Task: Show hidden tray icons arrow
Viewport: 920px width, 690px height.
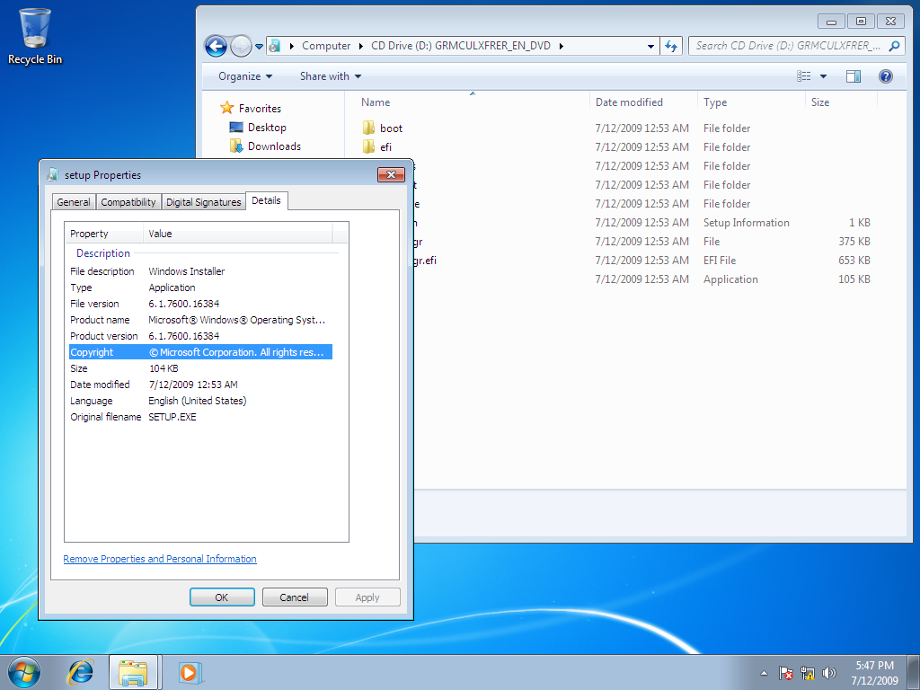Action: (x=764, y=672)
